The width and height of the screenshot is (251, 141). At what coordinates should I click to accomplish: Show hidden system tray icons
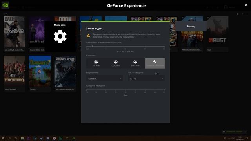click(x=229, y=138)
